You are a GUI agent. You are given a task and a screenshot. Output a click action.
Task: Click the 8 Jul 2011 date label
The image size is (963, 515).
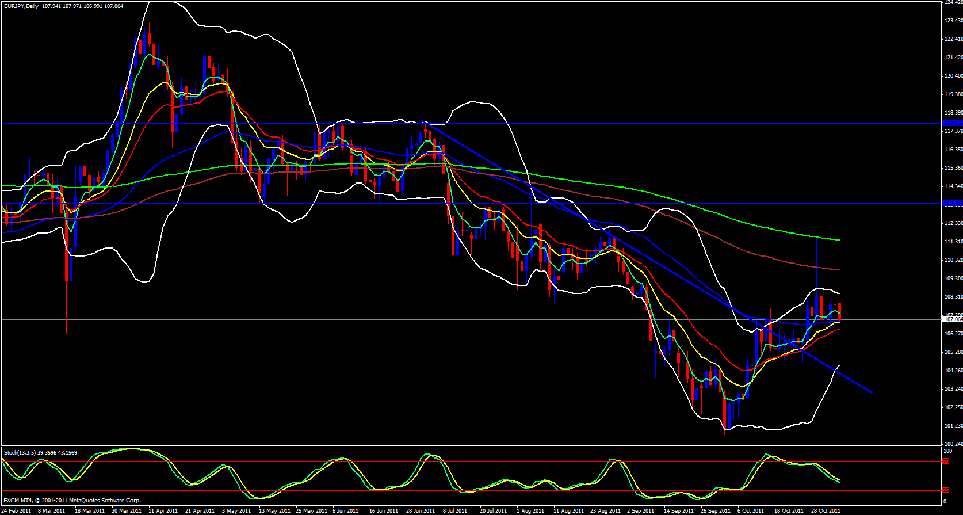tap(455, 511)
